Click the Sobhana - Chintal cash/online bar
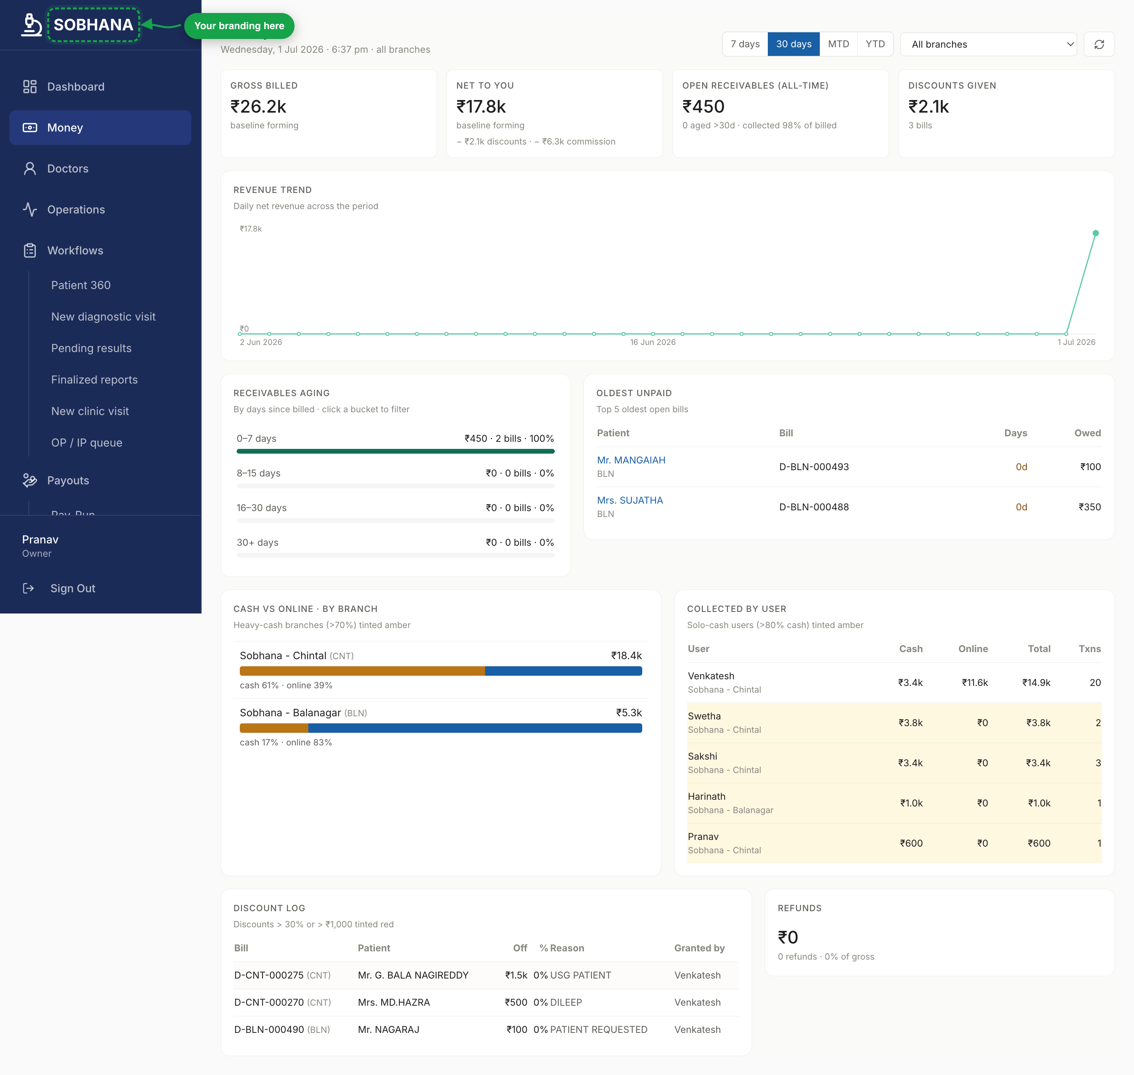Viewport: 1134px width, 1075px height. click(x=441, y=671)
